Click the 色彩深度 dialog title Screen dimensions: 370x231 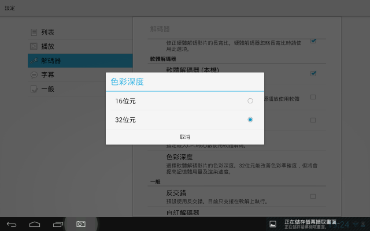[127, 82]
